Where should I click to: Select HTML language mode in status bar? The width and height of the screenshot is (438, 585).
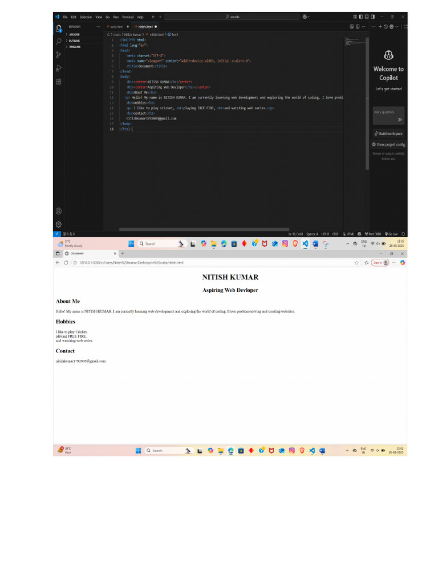click(351, 234)
